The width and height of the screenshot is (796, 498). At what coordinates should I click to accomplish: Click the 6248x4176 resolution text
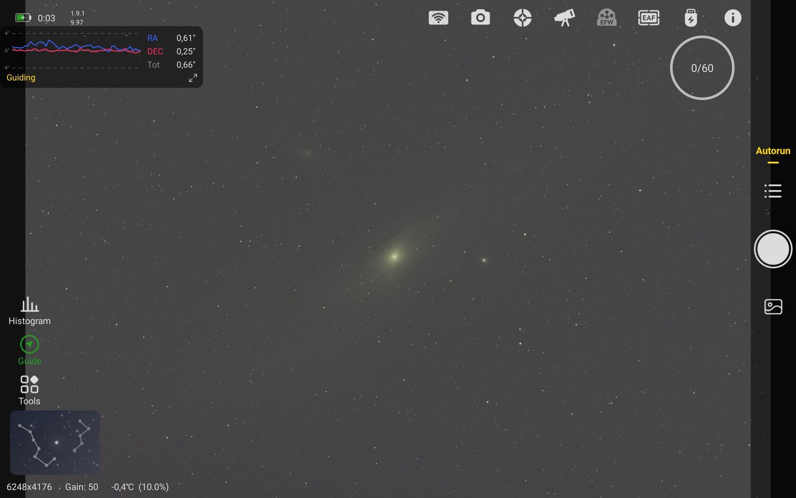(29, 487)
